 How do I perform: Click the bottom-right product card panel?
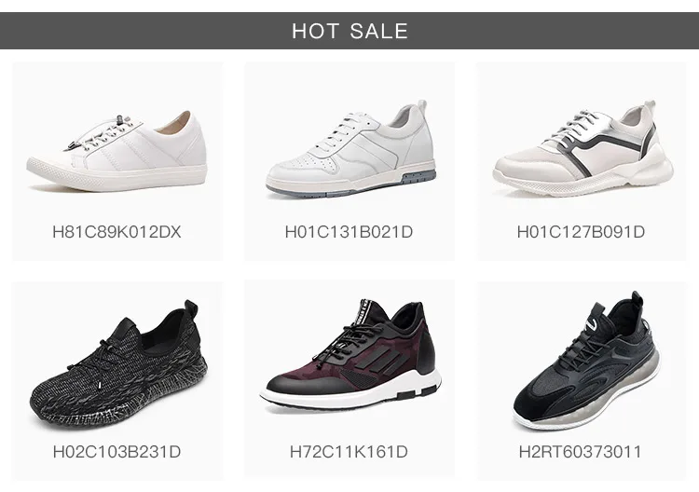pyautogui.click(x=582, y=381)
